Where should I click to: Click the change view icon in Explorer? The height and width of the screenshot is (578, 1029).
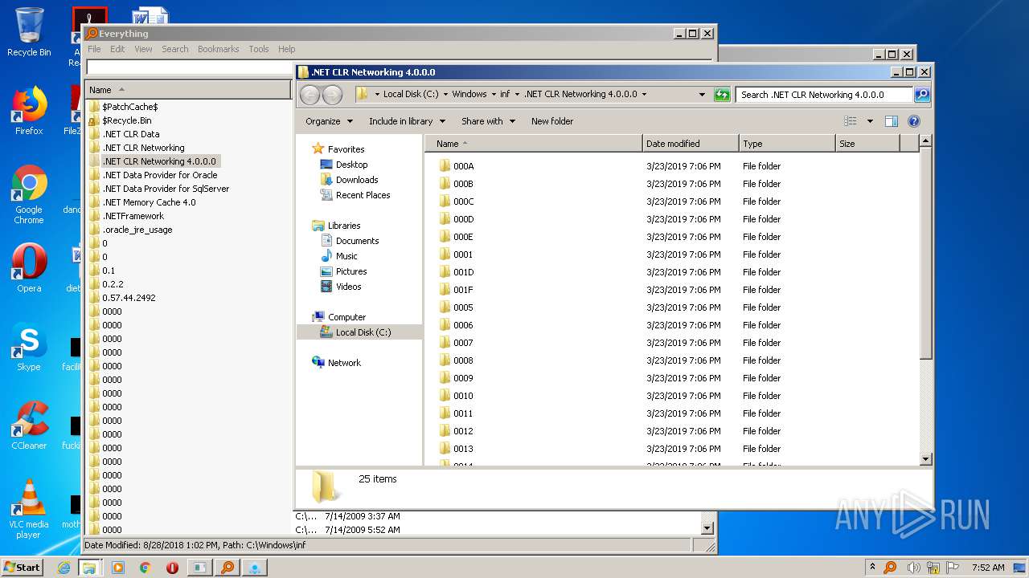[x=851, y=121]
